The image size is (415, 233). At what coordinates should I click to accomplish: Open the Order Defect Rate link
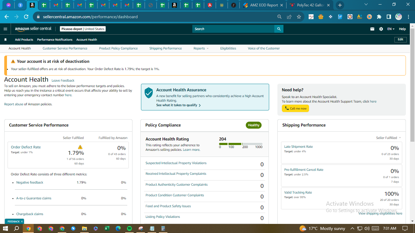point(26,147)
